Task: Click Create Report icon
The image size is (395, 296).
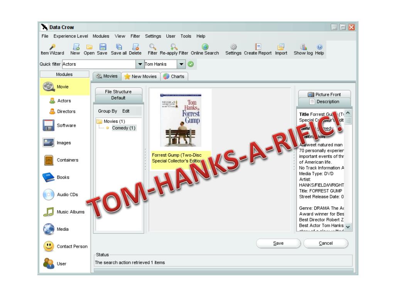Action: [258, 49]
